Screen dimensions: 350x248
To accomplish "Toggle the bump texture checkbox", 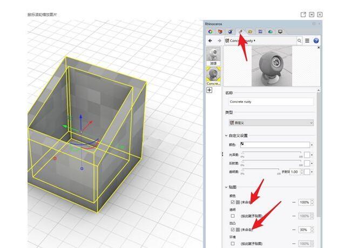I will point(233,230).
